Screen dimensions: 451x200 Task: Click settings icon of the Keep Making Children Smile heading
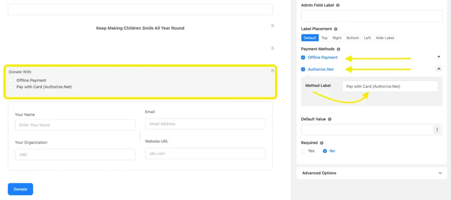coord(272,26)
